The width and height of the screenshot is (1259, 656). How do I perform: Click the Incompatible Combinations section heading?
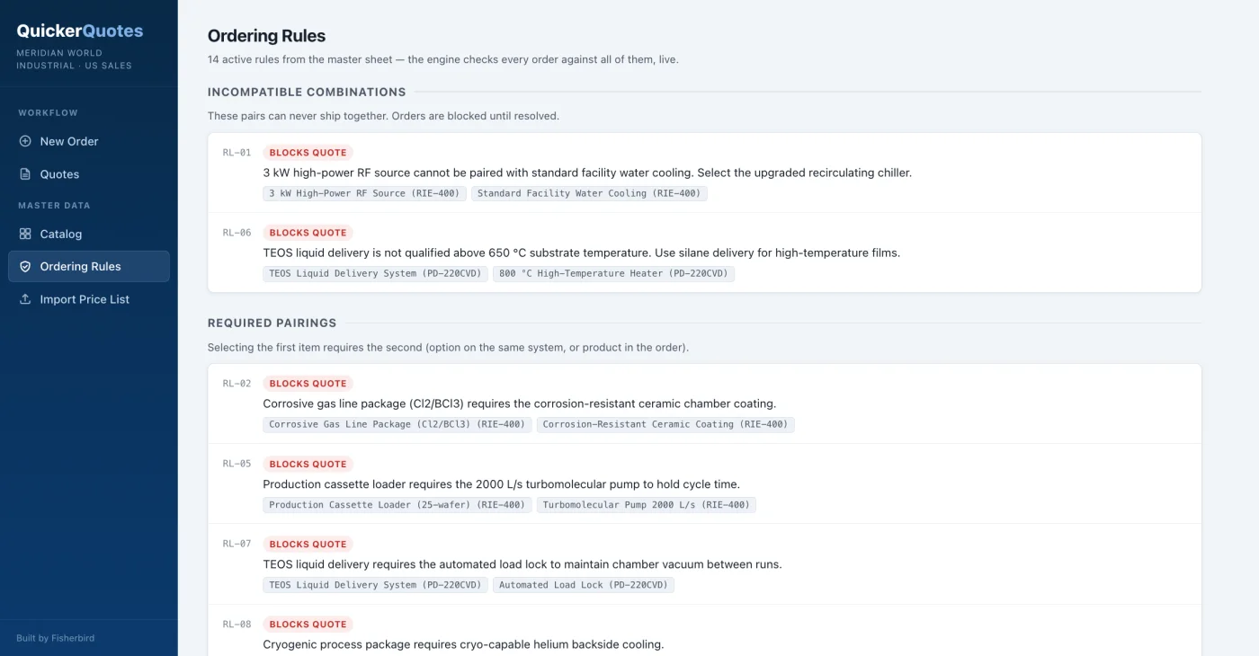[307, 92]
